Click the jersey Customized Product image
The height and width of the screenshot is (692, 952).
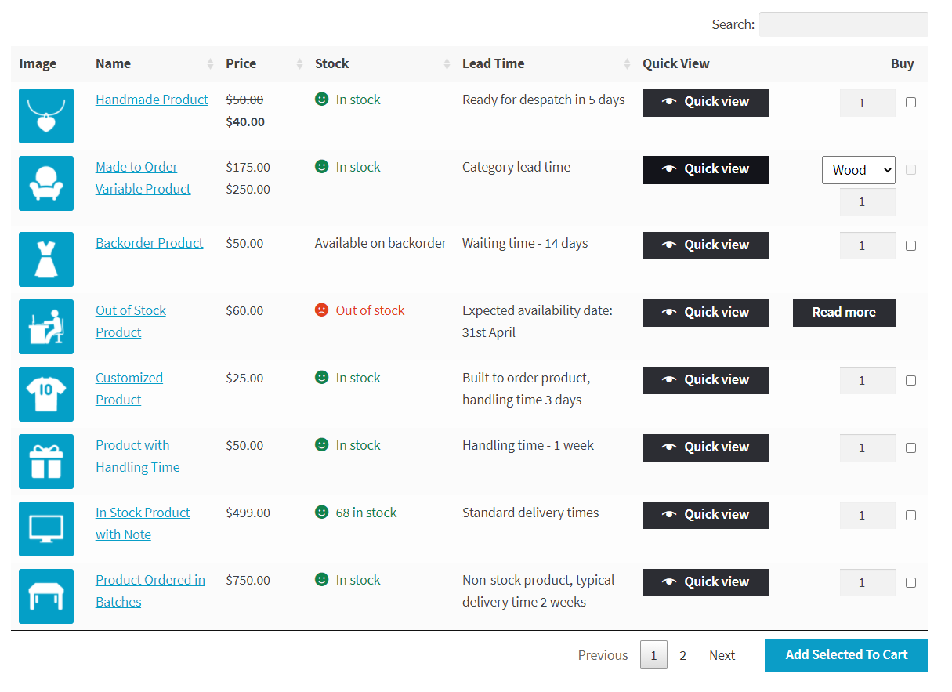point(46,394)
